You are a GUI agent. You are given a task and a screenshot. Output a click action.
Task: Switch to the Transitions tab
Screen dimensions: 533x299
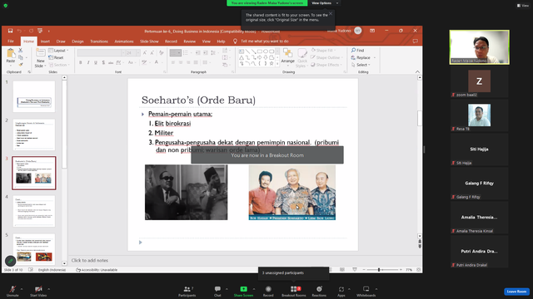(99, 42)
